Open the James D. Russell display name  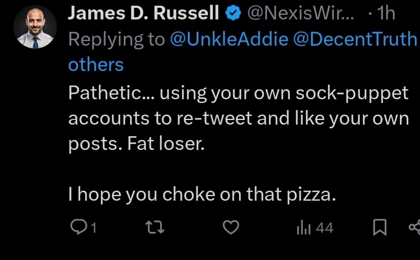143,15
